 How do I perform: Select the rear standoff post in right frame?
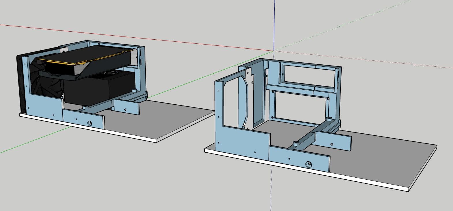[x=329, y=119]
